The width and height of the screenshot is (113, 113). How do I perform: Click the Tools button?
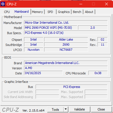[x=55, y=109]
